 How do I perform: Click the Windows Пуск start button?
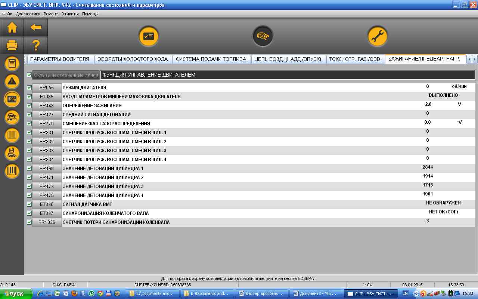[x=13, y=294]
